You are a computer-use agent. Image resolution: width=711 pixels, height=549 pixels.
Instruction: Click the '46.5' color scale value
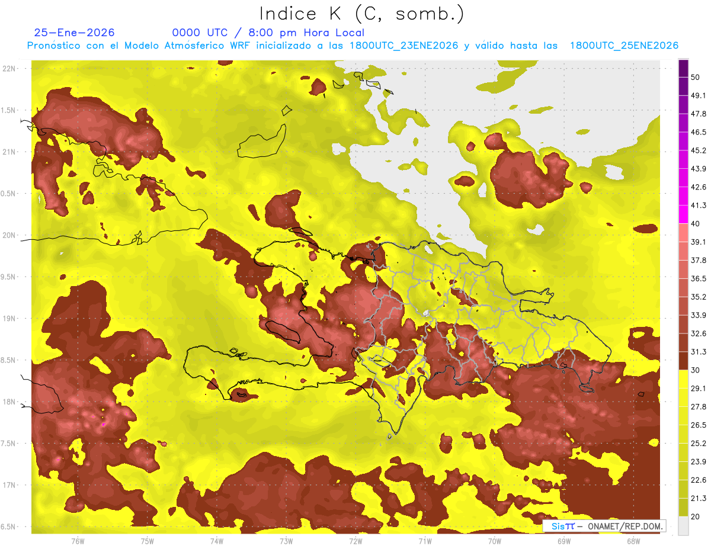click(x=699, y=132)
